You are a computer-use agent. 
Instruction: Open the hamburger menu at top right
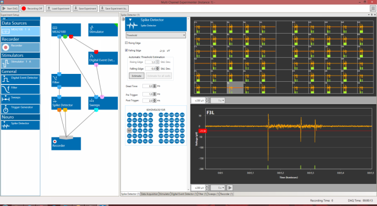click(373, 8)
